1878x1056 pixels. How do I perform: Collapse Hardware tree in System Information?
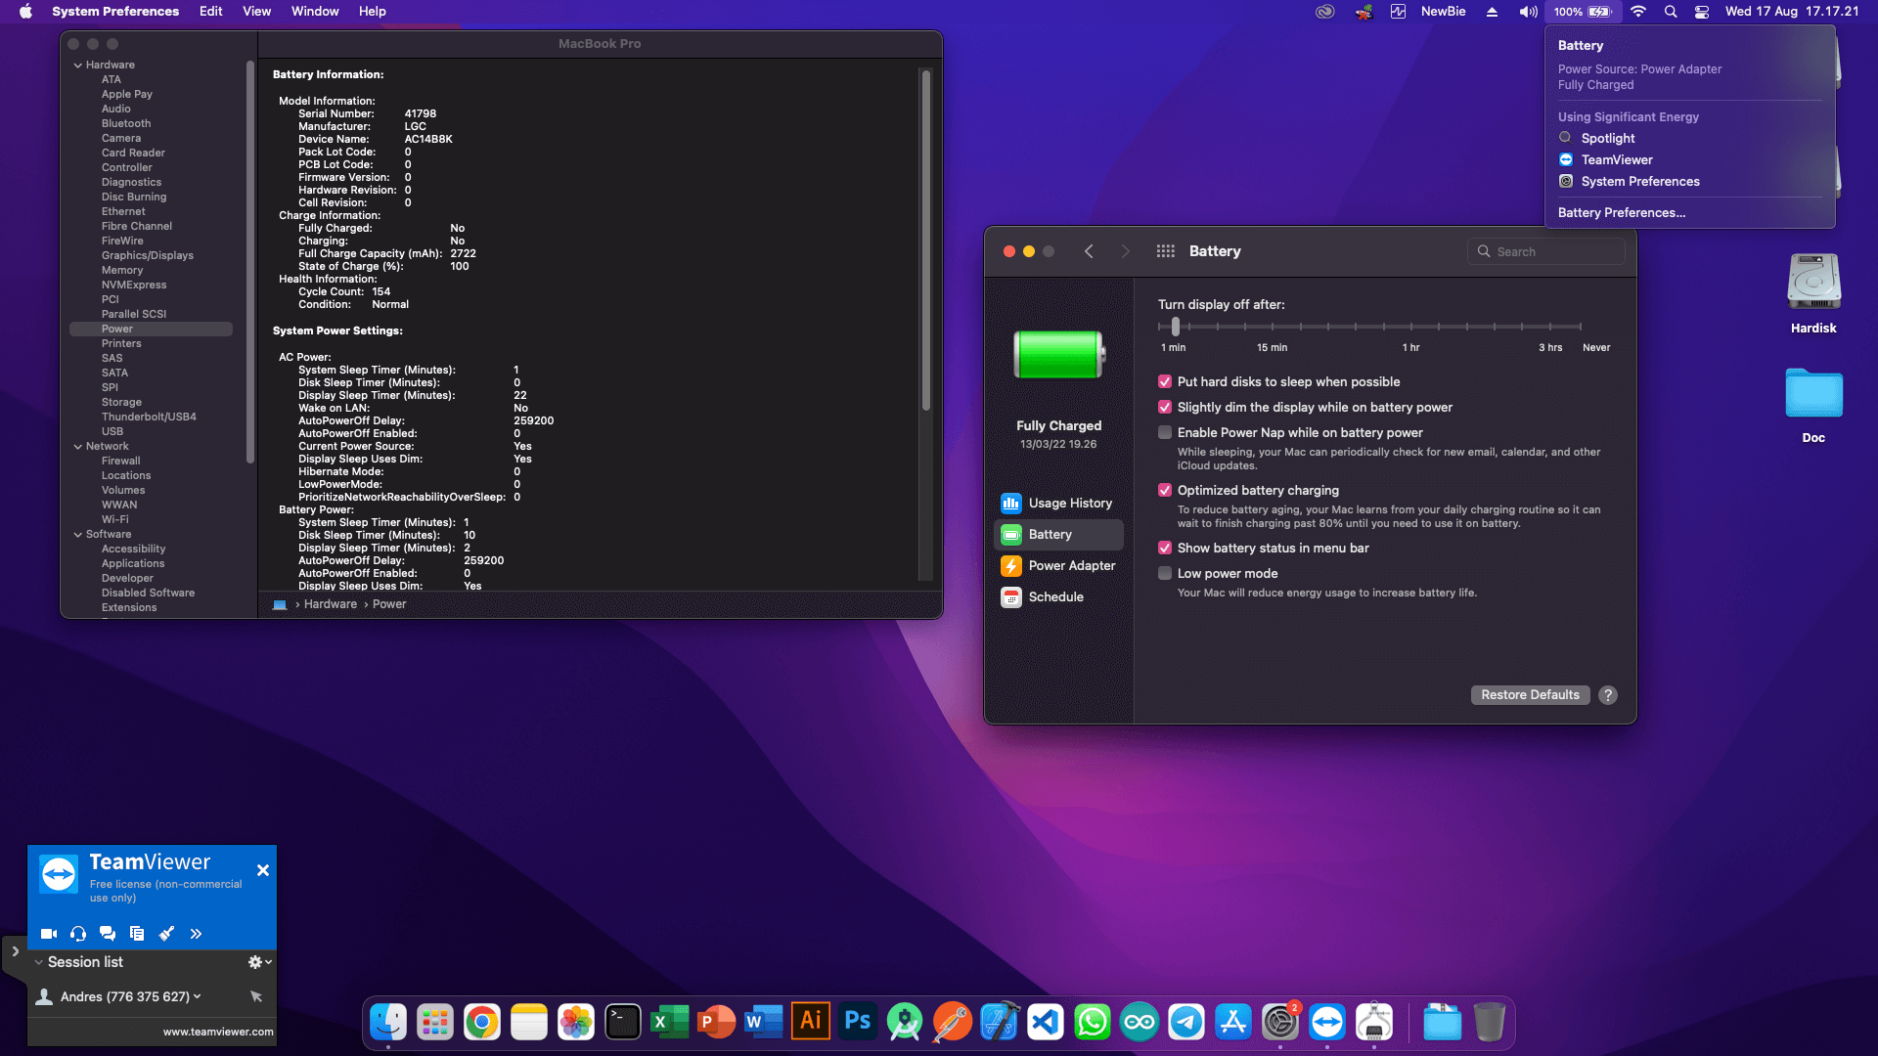pos(77,66)
